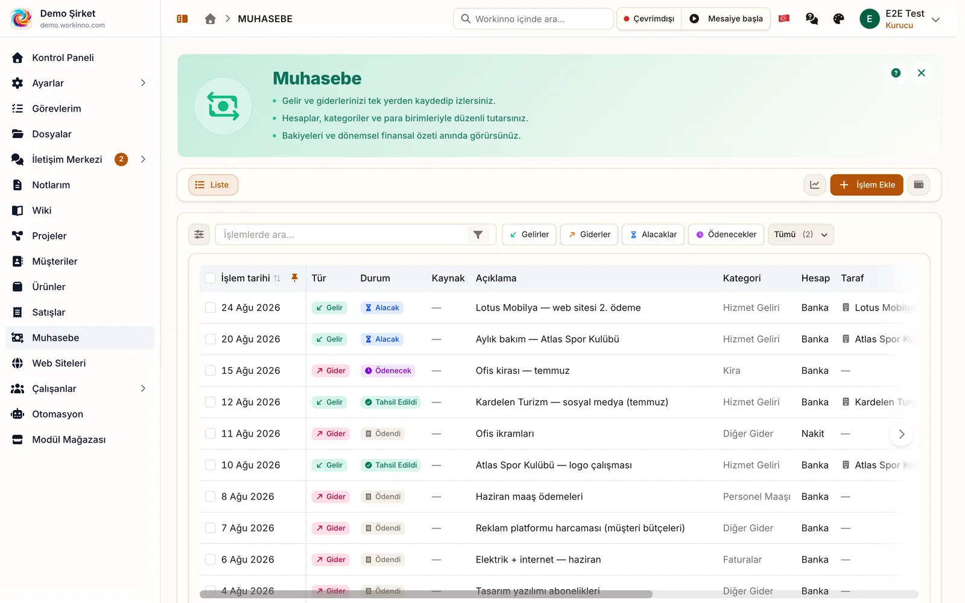
Task: Click the Müşteriler sidebar icon
Action: tap(17, 261)
